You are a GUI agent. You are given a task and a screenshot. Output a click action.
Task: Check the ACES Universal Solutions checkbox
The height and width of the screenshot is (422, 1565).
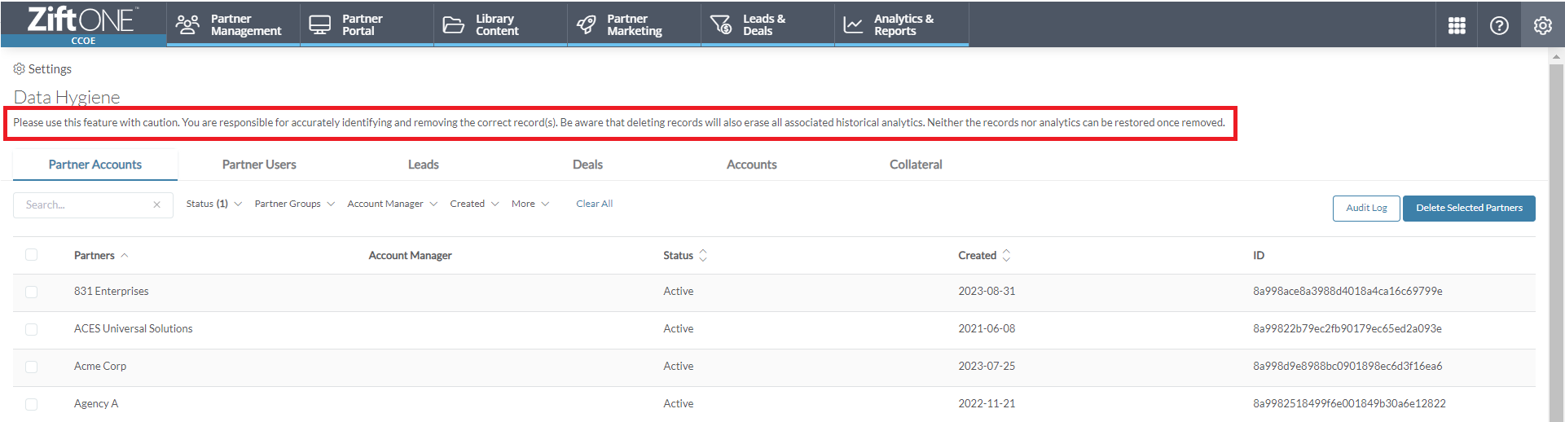pos(31,329)
